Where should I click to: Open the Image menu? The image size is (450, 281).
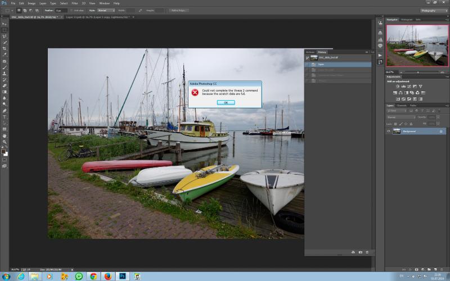31,3
